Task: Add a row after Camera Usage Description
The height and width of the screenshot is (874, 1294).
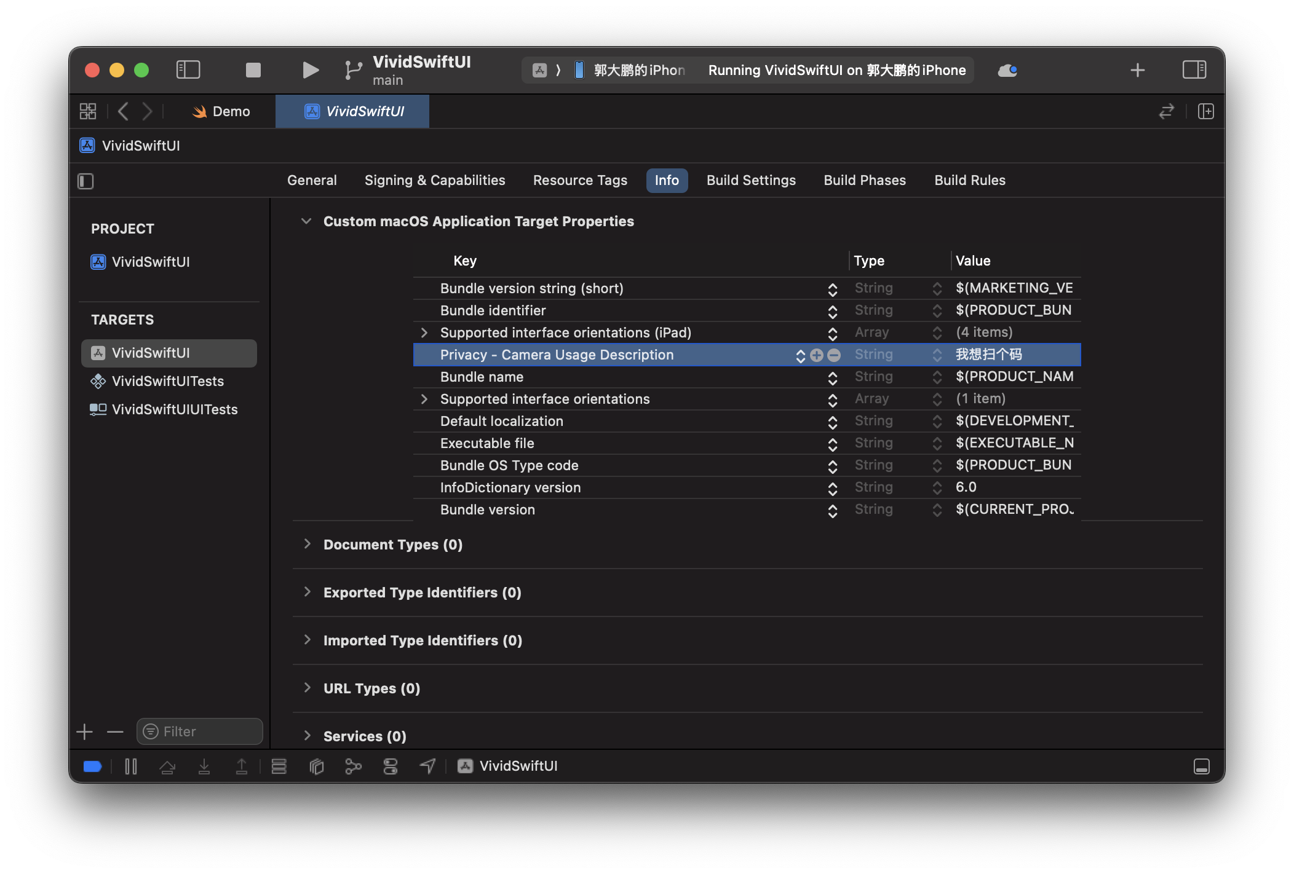Action: [816, 355]
